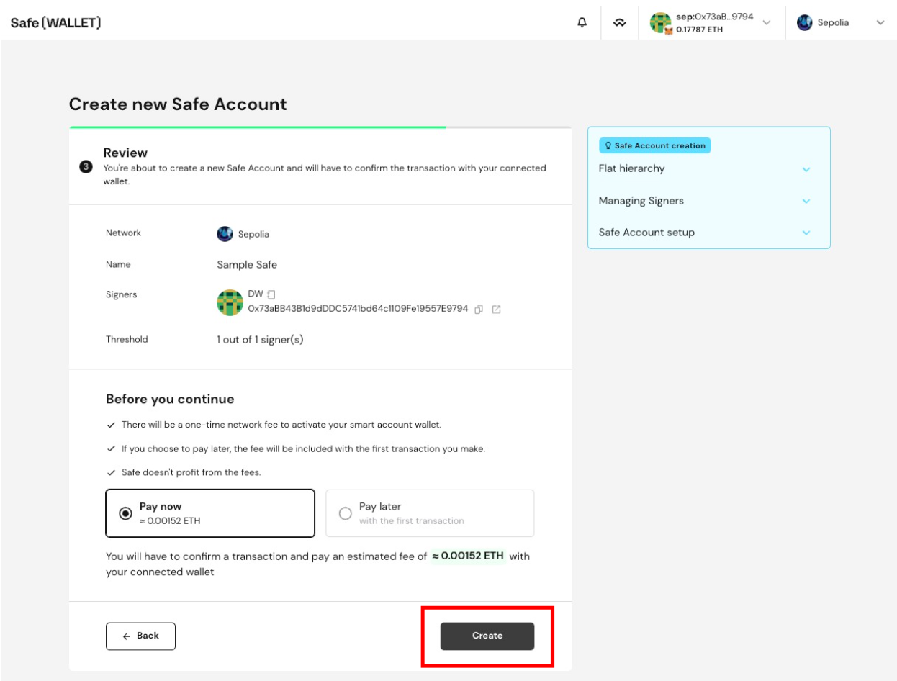The width and height of the screenshot is (897, 681).
Task: Go back with the Back button
Action: click(140, 636)
